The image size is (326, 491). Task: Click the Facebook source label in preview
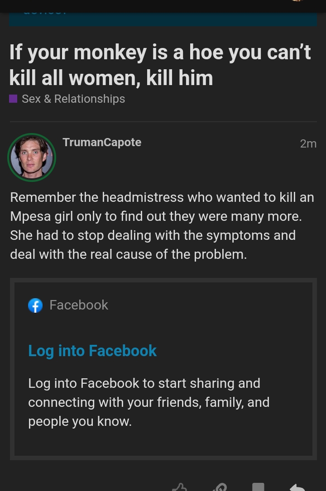(x=79, y=305)
